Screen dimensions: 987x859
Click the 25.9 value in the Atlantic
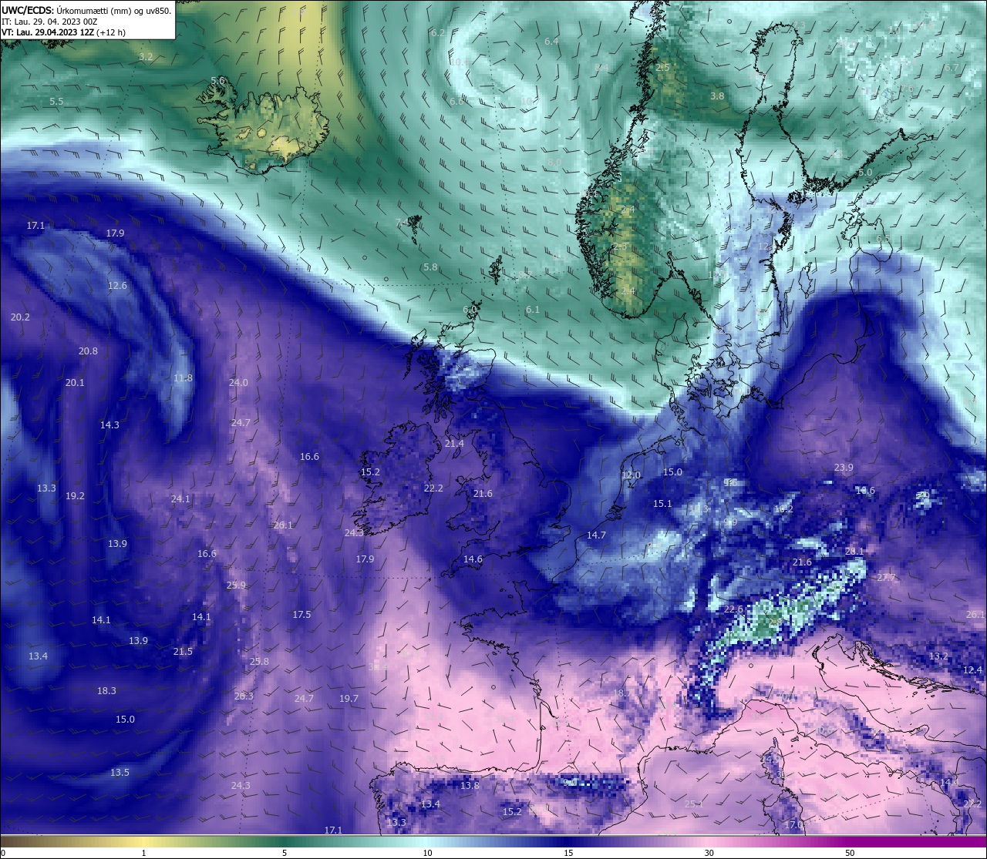236,585
